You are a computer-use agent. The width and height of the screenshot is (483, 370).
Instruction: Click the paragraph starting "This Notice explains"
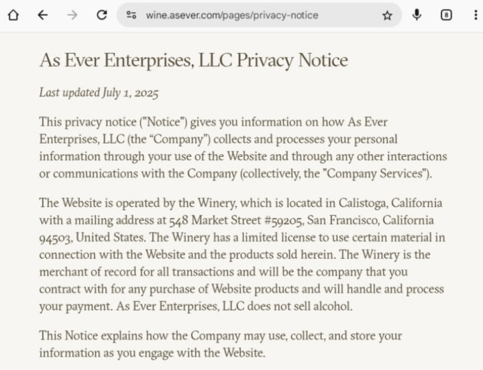click(221, 343)
